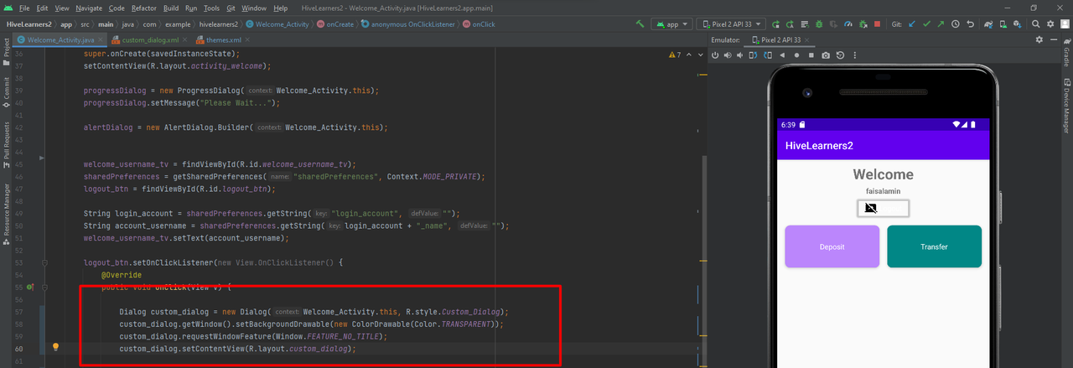Open the Device Manager toolbar icon
Screen dimensions: 1073x368
[1003, 24]
